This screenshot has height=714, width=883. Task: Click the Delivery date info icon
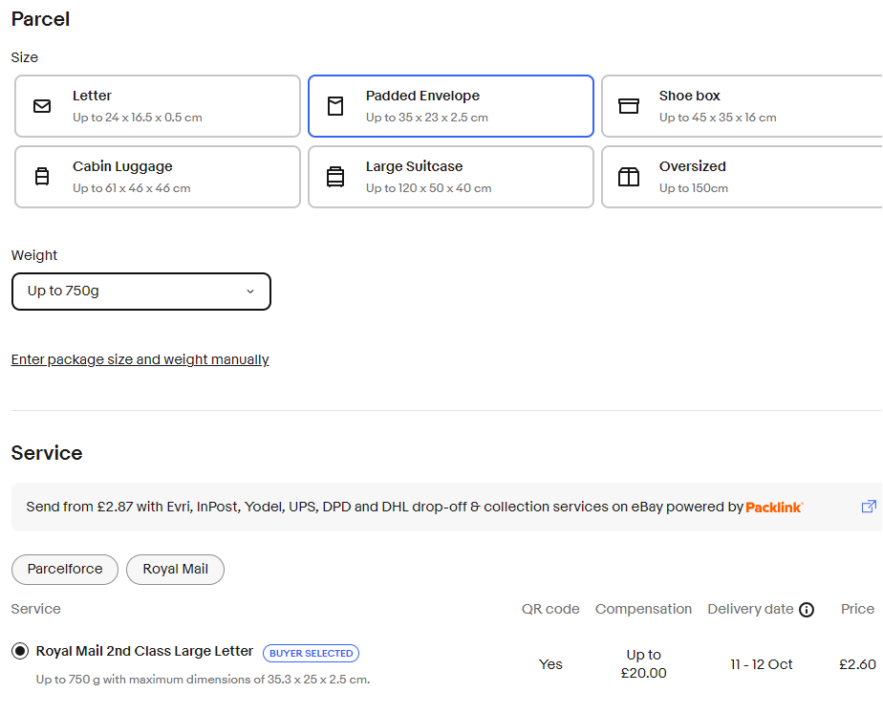[x=807, y=609]
